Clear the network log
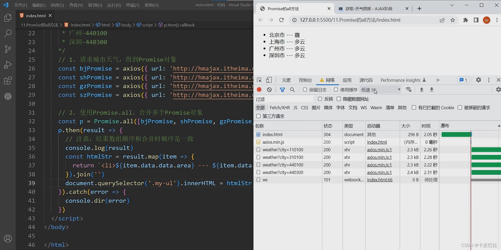The height and width of the screenshot is (250, 501). (269, 90)
